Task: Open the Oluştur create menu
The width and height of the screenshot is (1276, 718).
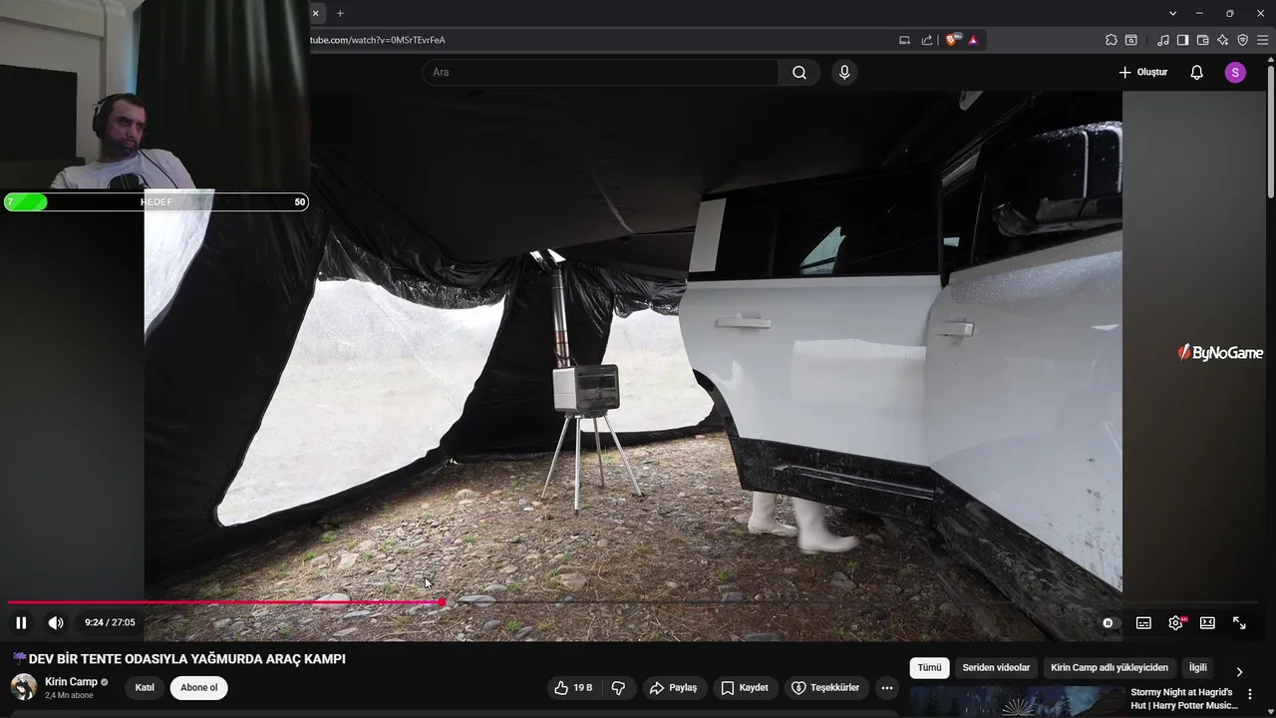Action: [1143, 72]
